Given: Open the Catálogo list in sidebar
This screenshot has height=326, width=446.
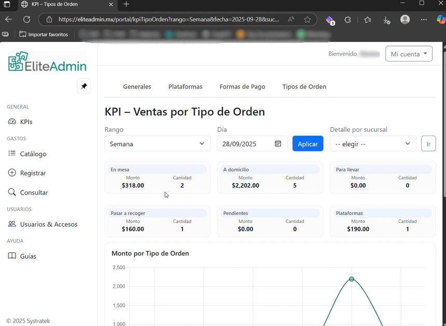Looking at the screenshot, I should 33,154.
